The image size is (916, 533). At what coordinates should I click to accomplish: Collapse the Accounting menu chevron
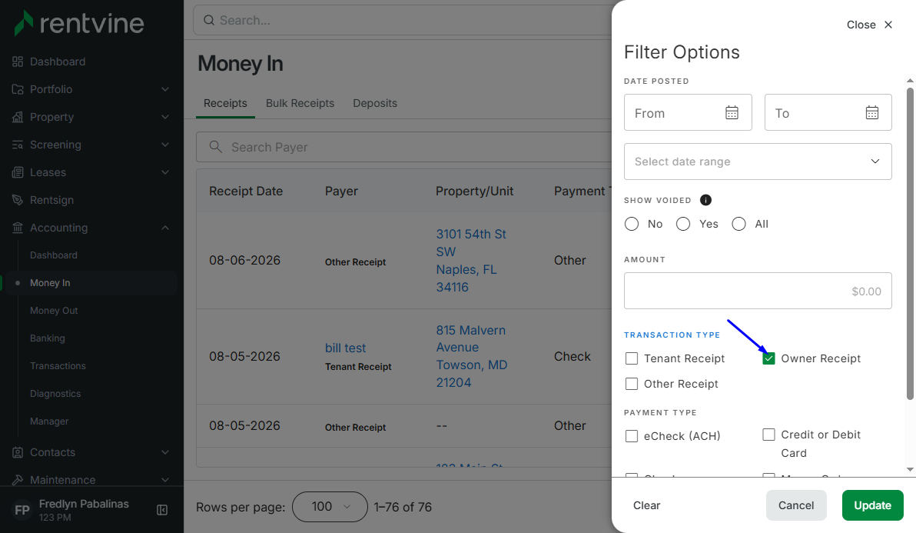165,228
